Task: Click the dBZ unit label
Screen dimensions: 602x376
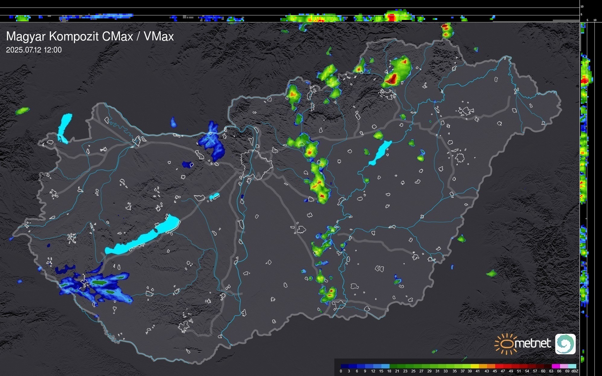Action: point(575,371)
